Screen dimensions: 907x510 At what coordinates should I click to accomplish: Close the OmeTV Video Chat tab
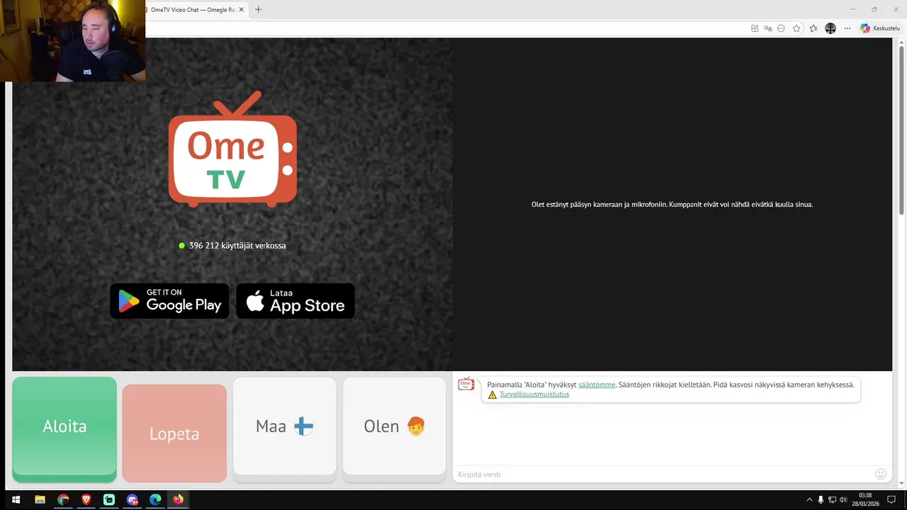pos(242,10)
